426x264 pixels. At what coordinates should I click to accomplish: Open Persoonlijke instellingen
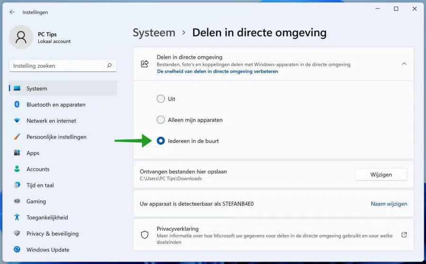(x=63, y=137)
